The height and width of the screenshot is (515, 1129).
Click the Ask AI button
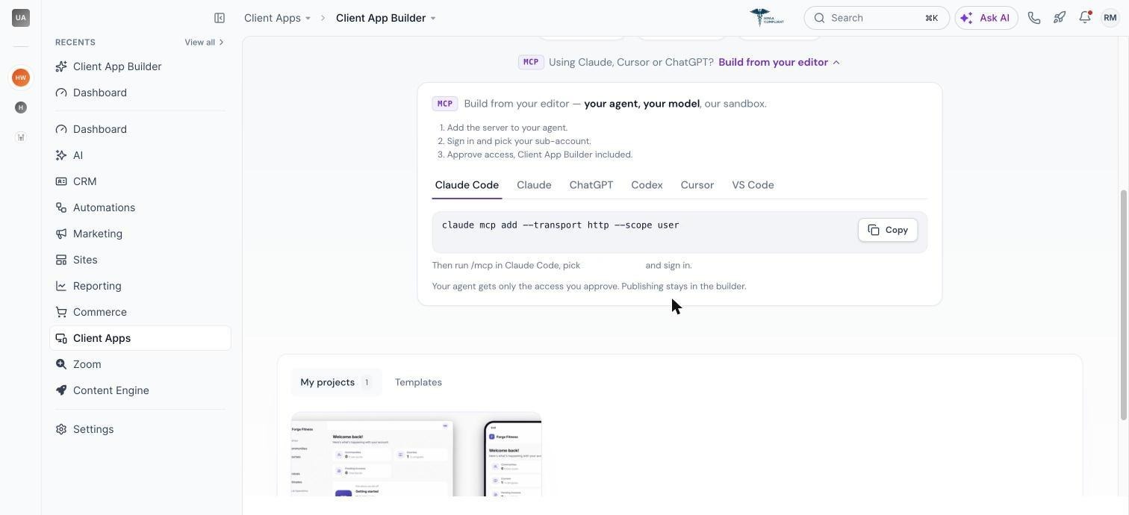coord(986,18)
